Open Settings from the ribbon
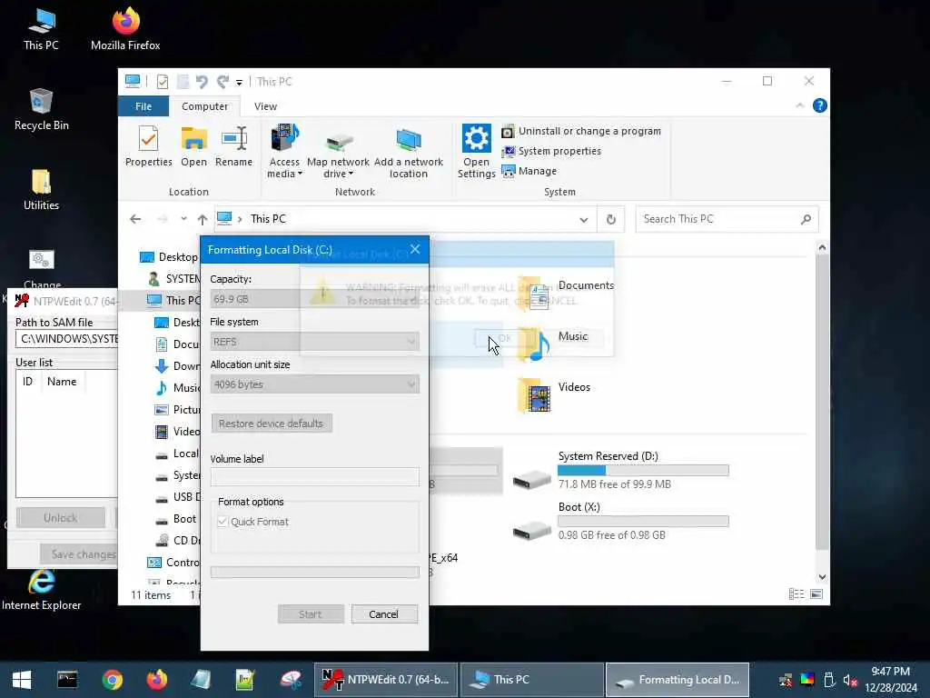The height and width of the screenshot is (698, 930). tap(476, 152)
